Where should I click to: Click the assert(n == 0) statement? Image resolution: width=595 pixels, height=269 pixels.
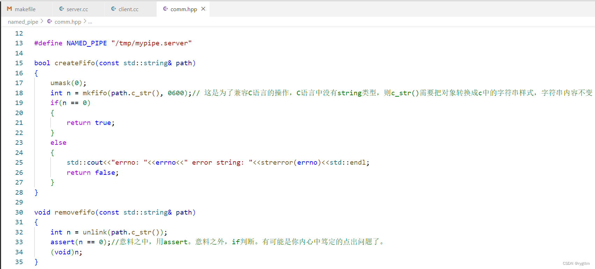pos(79,242)
